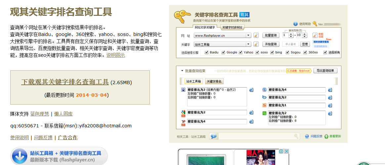
Task: Click the green up-arrow 查看更新 icon
Action: point(326,136)
